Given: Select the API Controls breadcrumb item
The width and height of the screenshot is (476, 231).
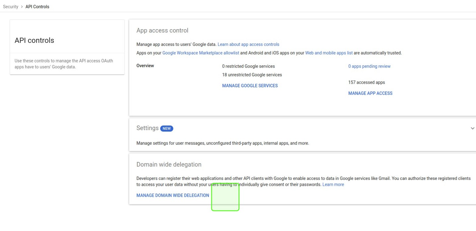Looking at the screenshot, I should point(37,7).
